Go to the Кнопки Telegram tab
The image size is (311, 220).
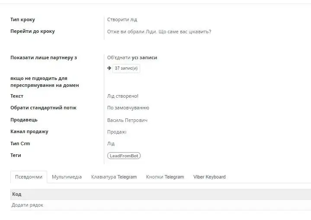165,177
